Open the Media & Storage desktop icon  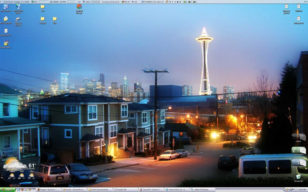18,21
